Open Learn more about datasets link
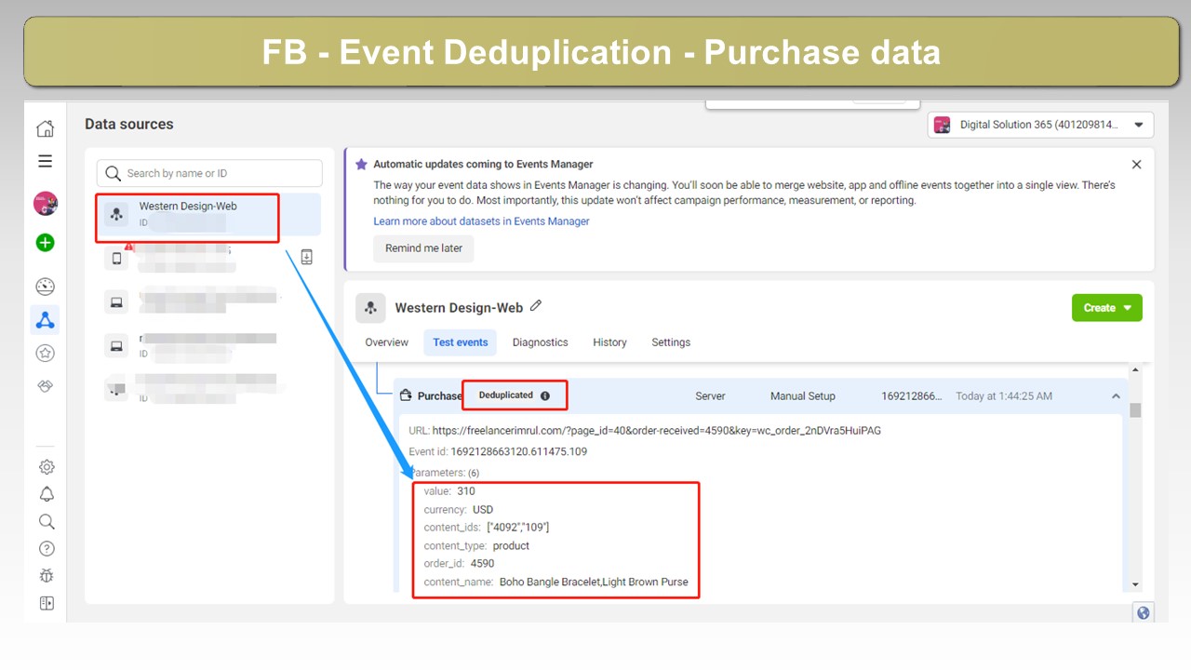The width and height of the screenshot is (1191, 670). [x=481, y=221]
